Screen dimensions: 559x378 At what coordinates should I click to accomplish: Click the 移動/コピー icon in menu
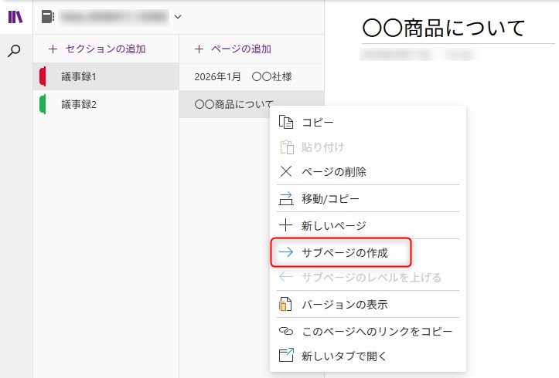(286, 199)
